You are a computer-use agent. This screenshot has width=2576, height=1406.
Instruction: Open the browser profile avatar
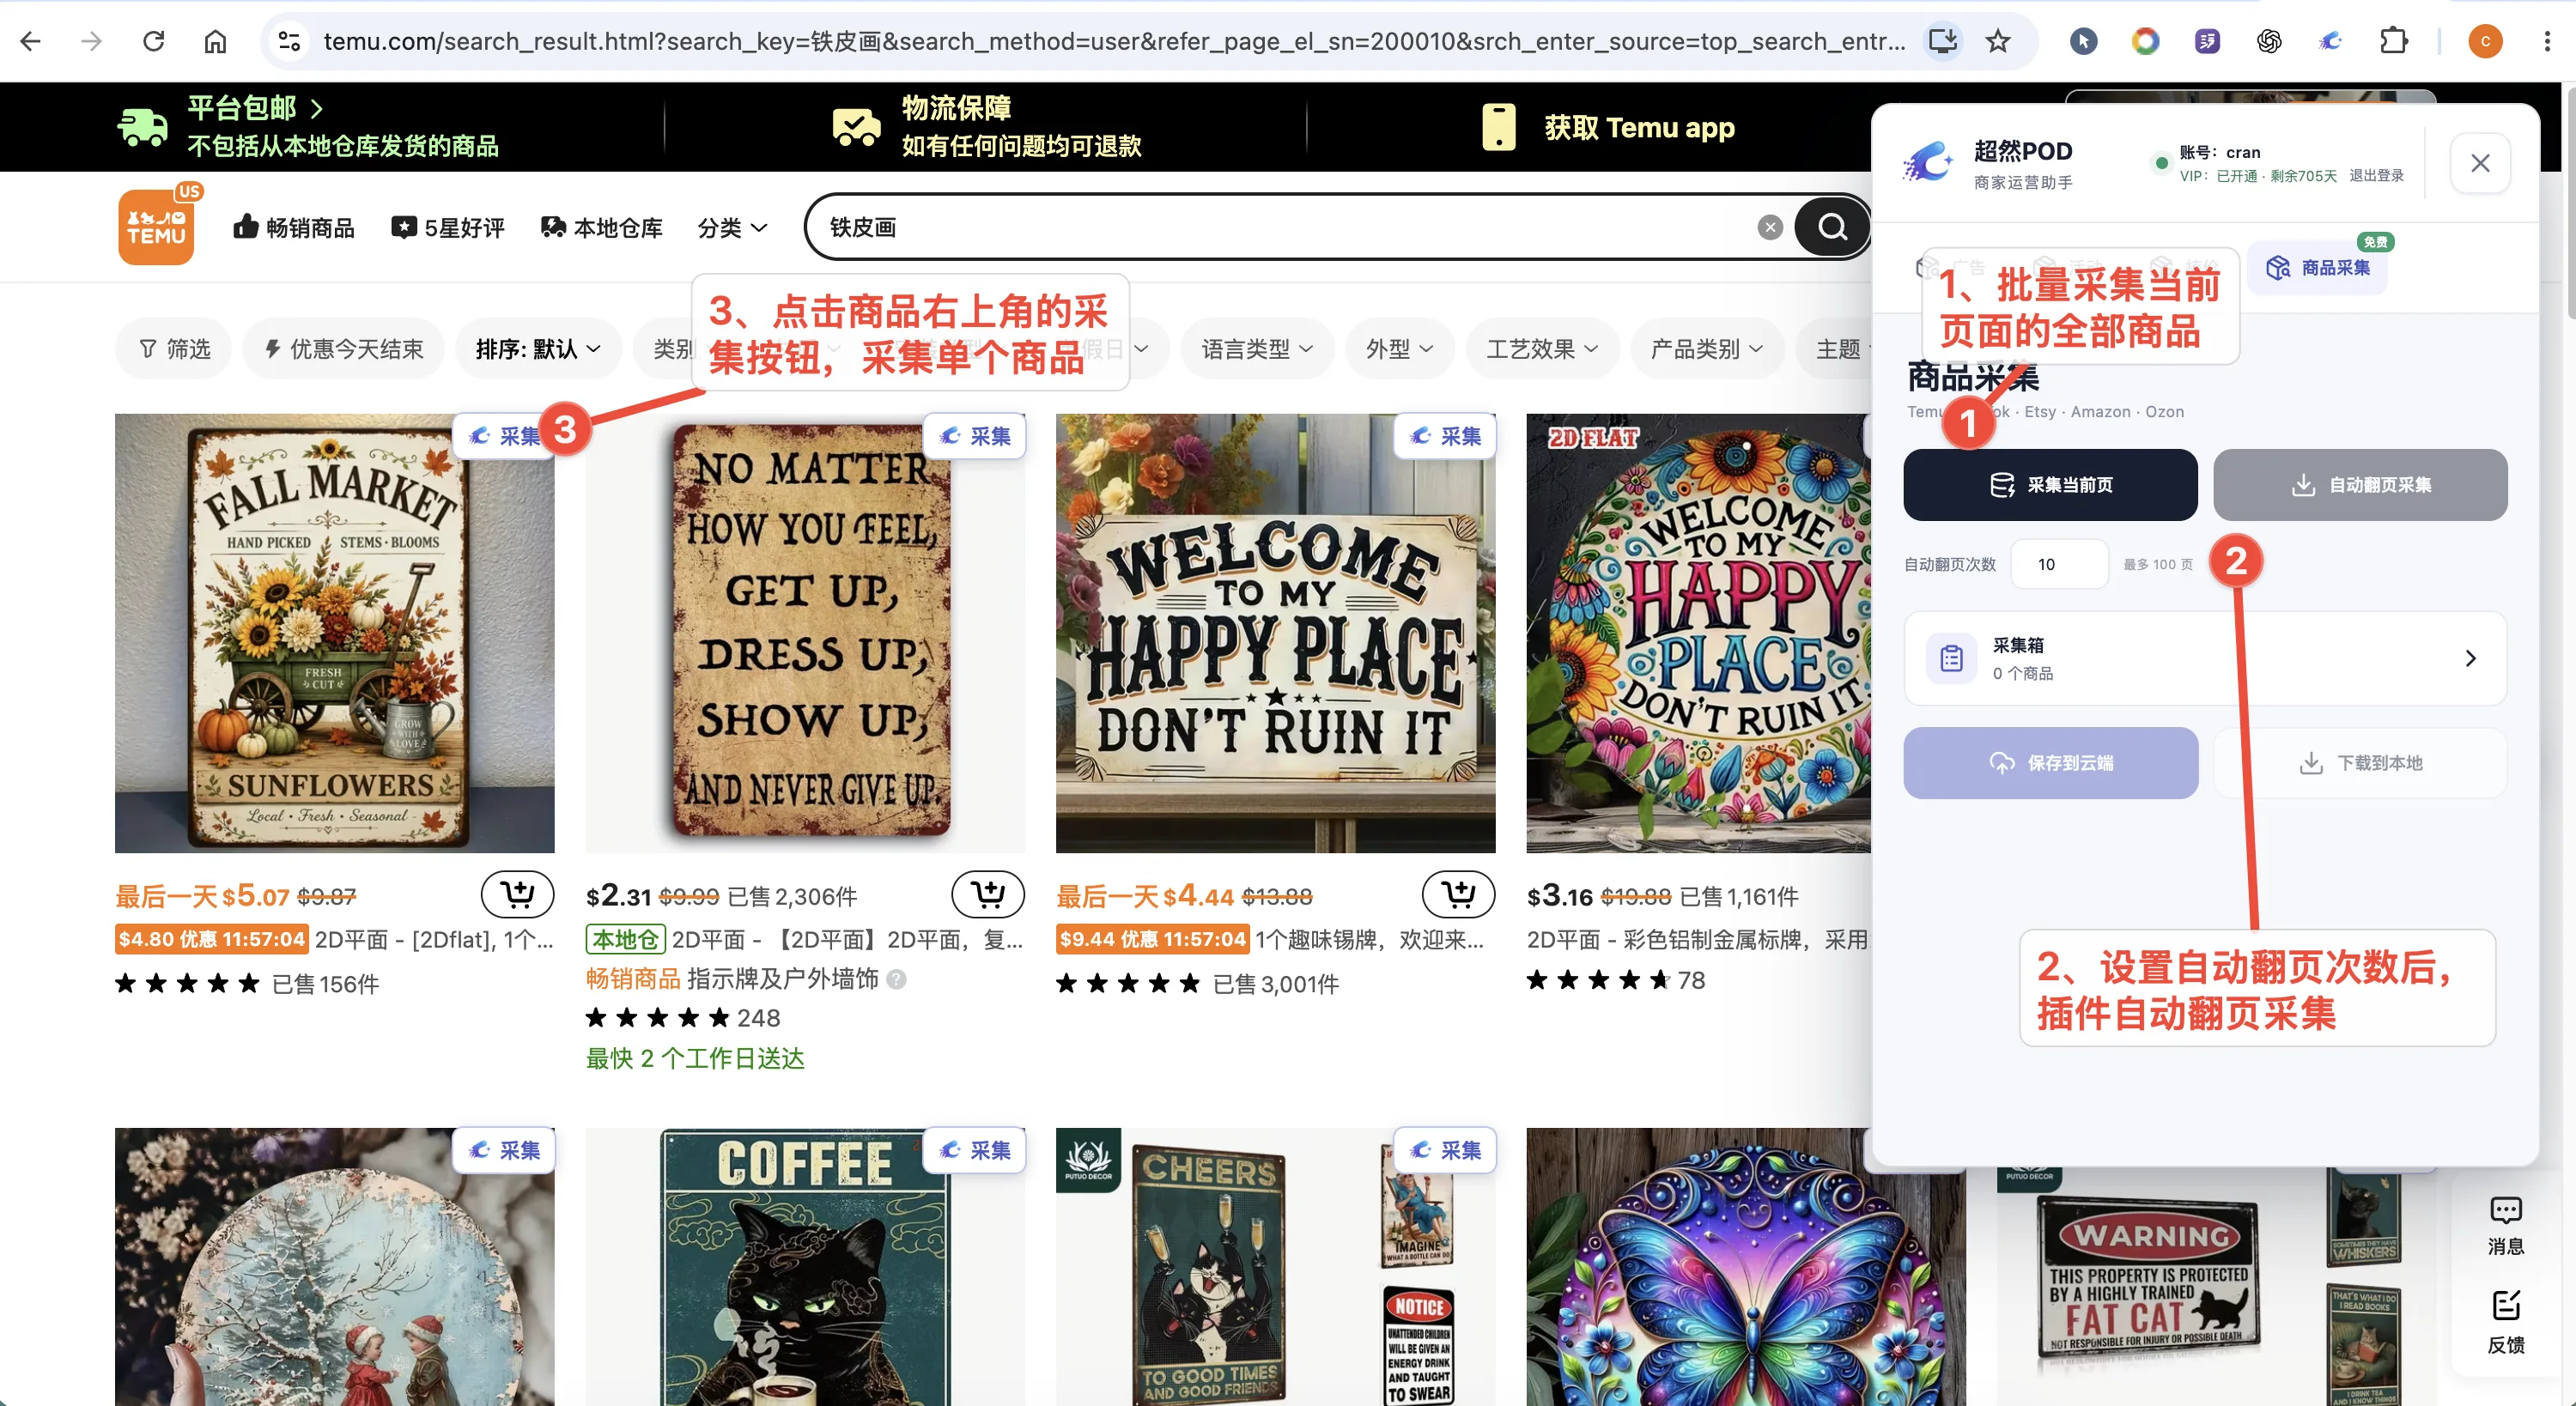(2485, 41)
